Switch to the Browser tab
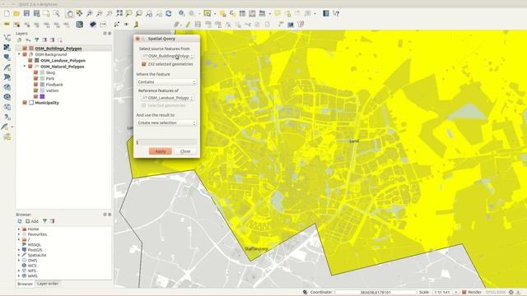Screen dimensions: 527x296 (x=26, y=284)
